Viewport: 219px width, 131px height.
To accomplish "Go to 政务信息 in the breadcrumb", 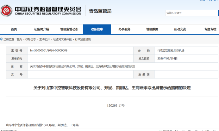I will (30, 39).
